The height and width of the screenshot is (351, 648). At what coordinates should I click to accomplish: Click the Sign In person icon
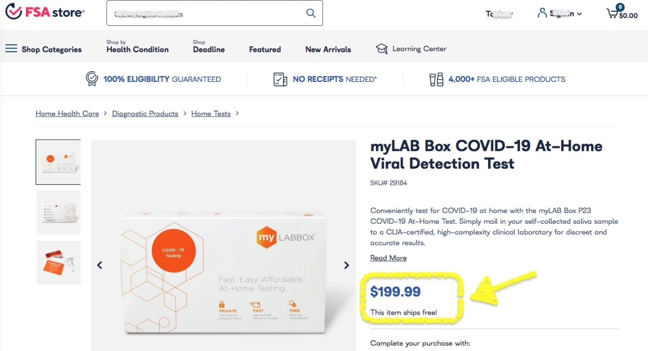(x=542, y=13)
